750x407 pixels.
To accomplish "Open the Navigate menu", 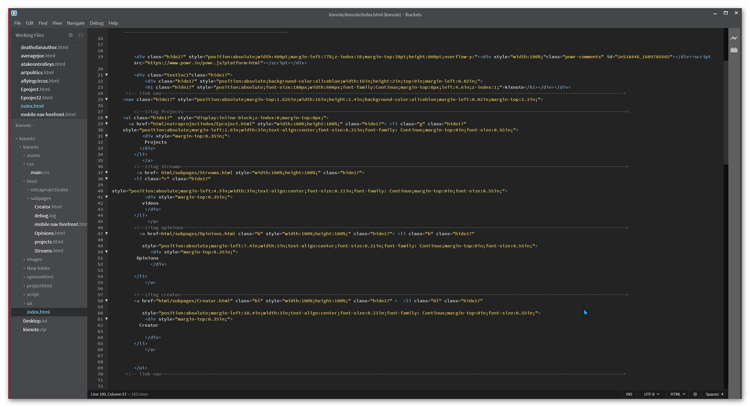I will coord(76,23).
